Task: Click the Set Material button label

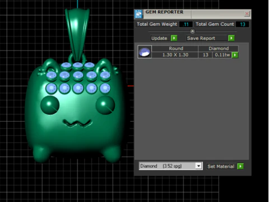Action: 221,166
